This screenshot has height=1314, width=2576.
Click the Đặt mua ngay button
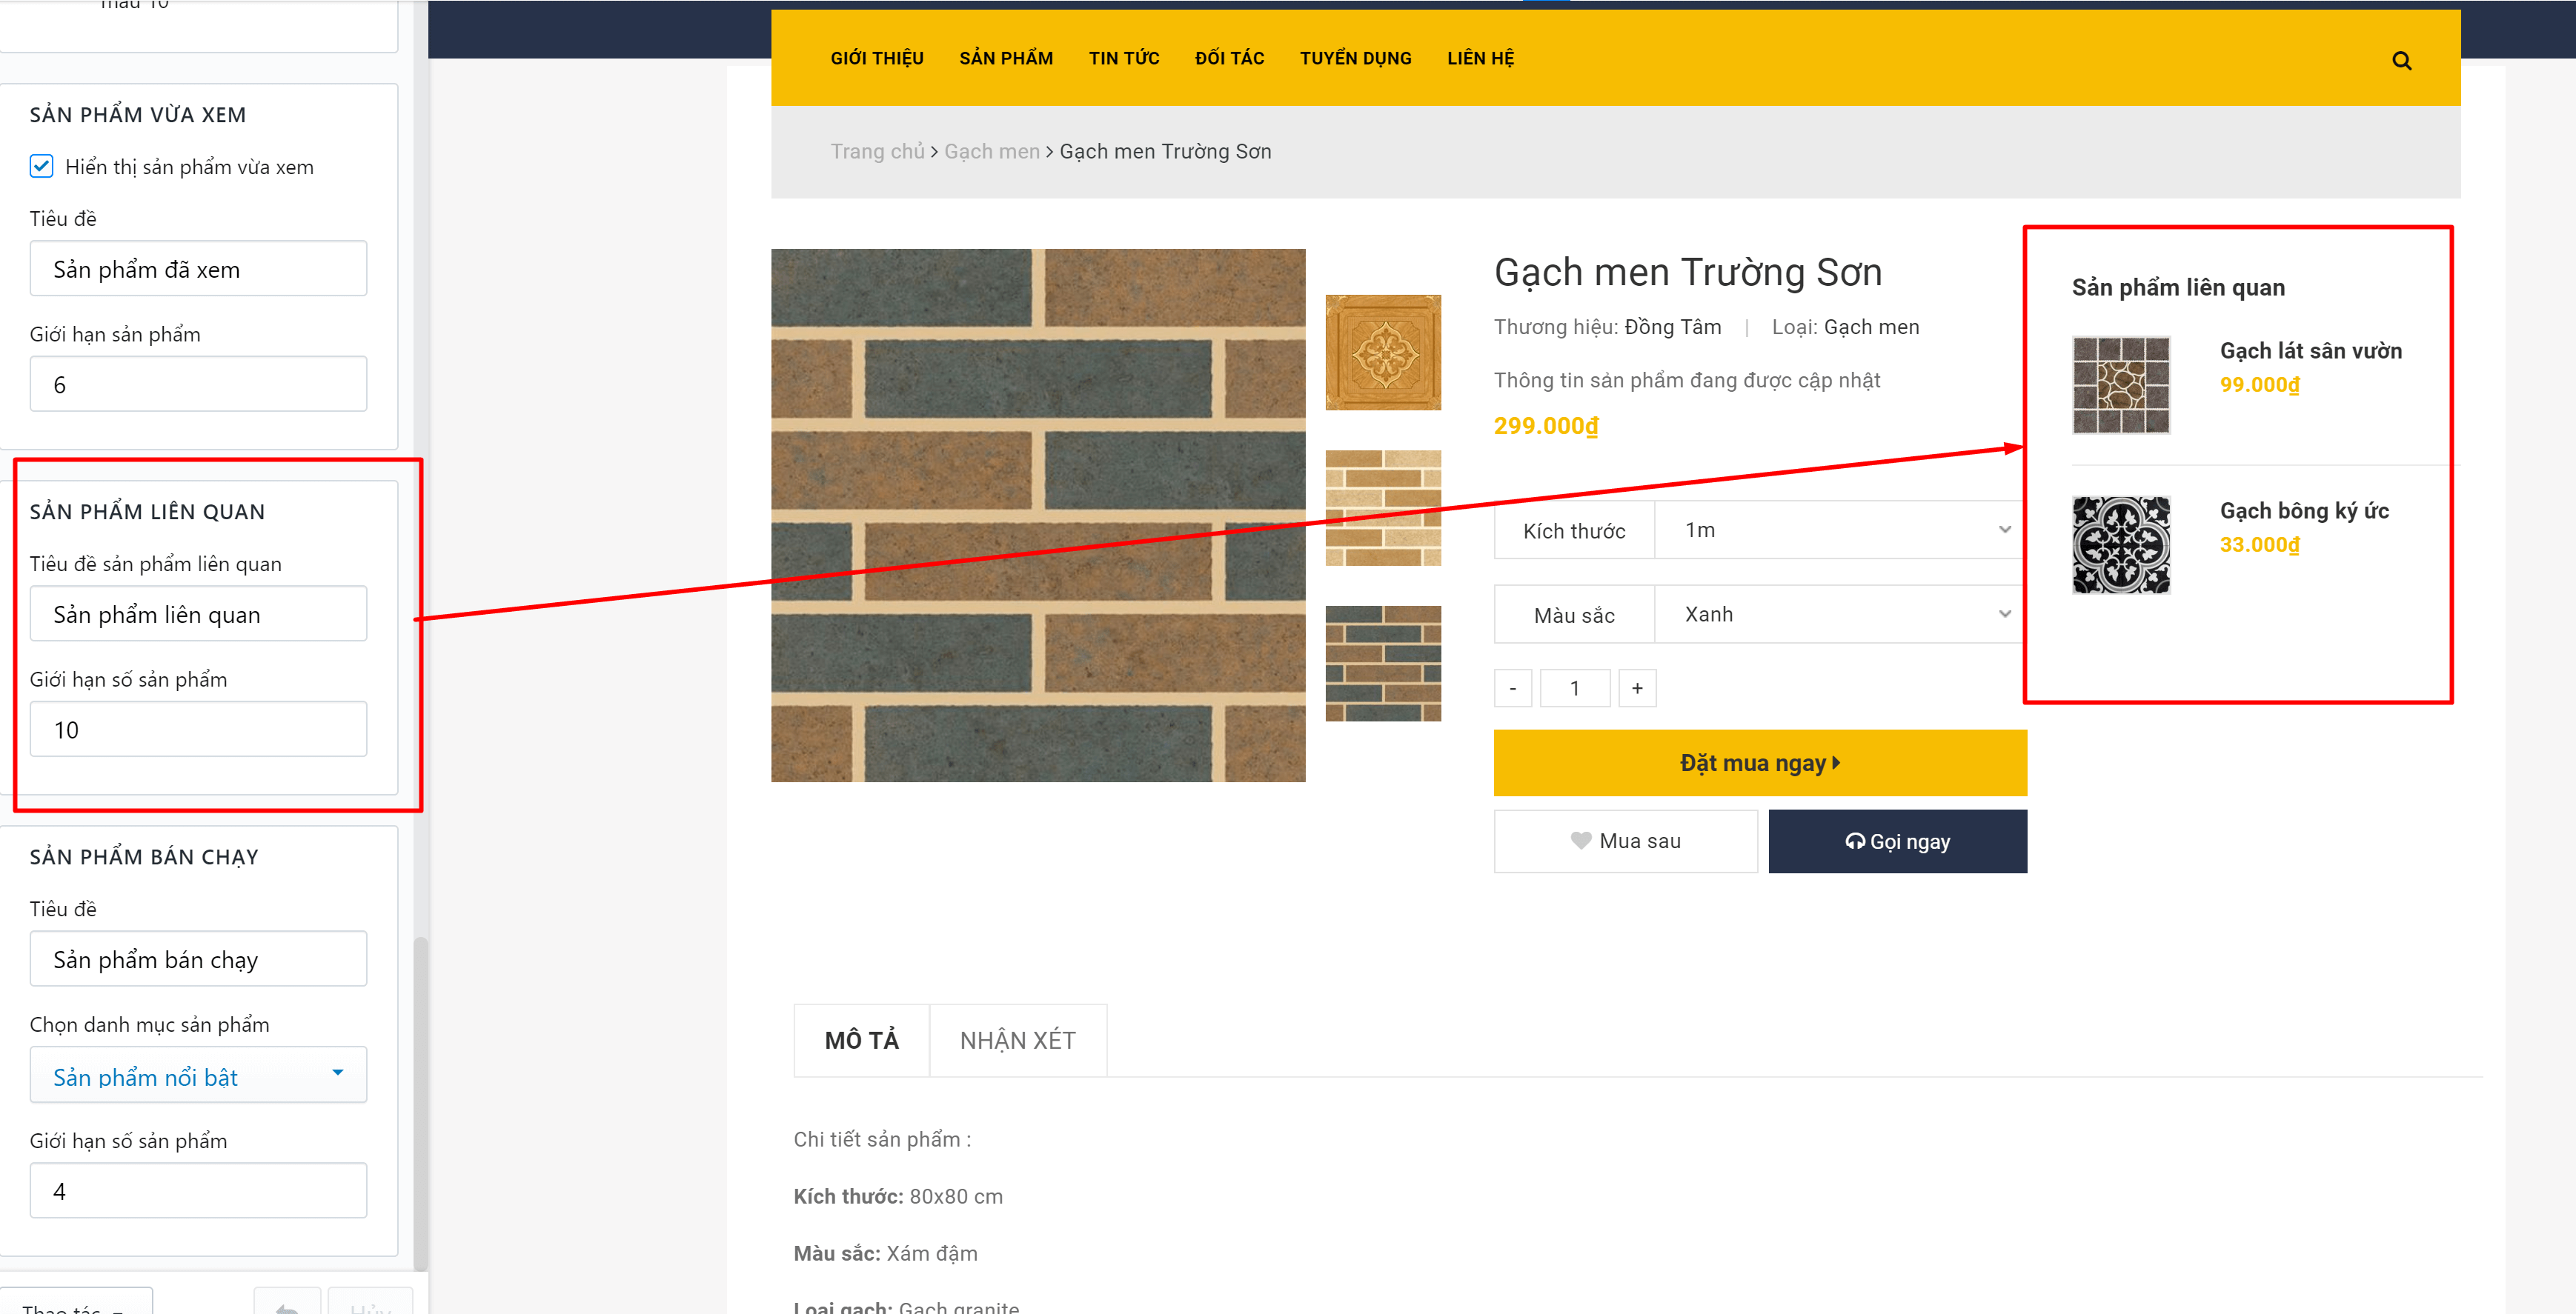coord(1760,762)
